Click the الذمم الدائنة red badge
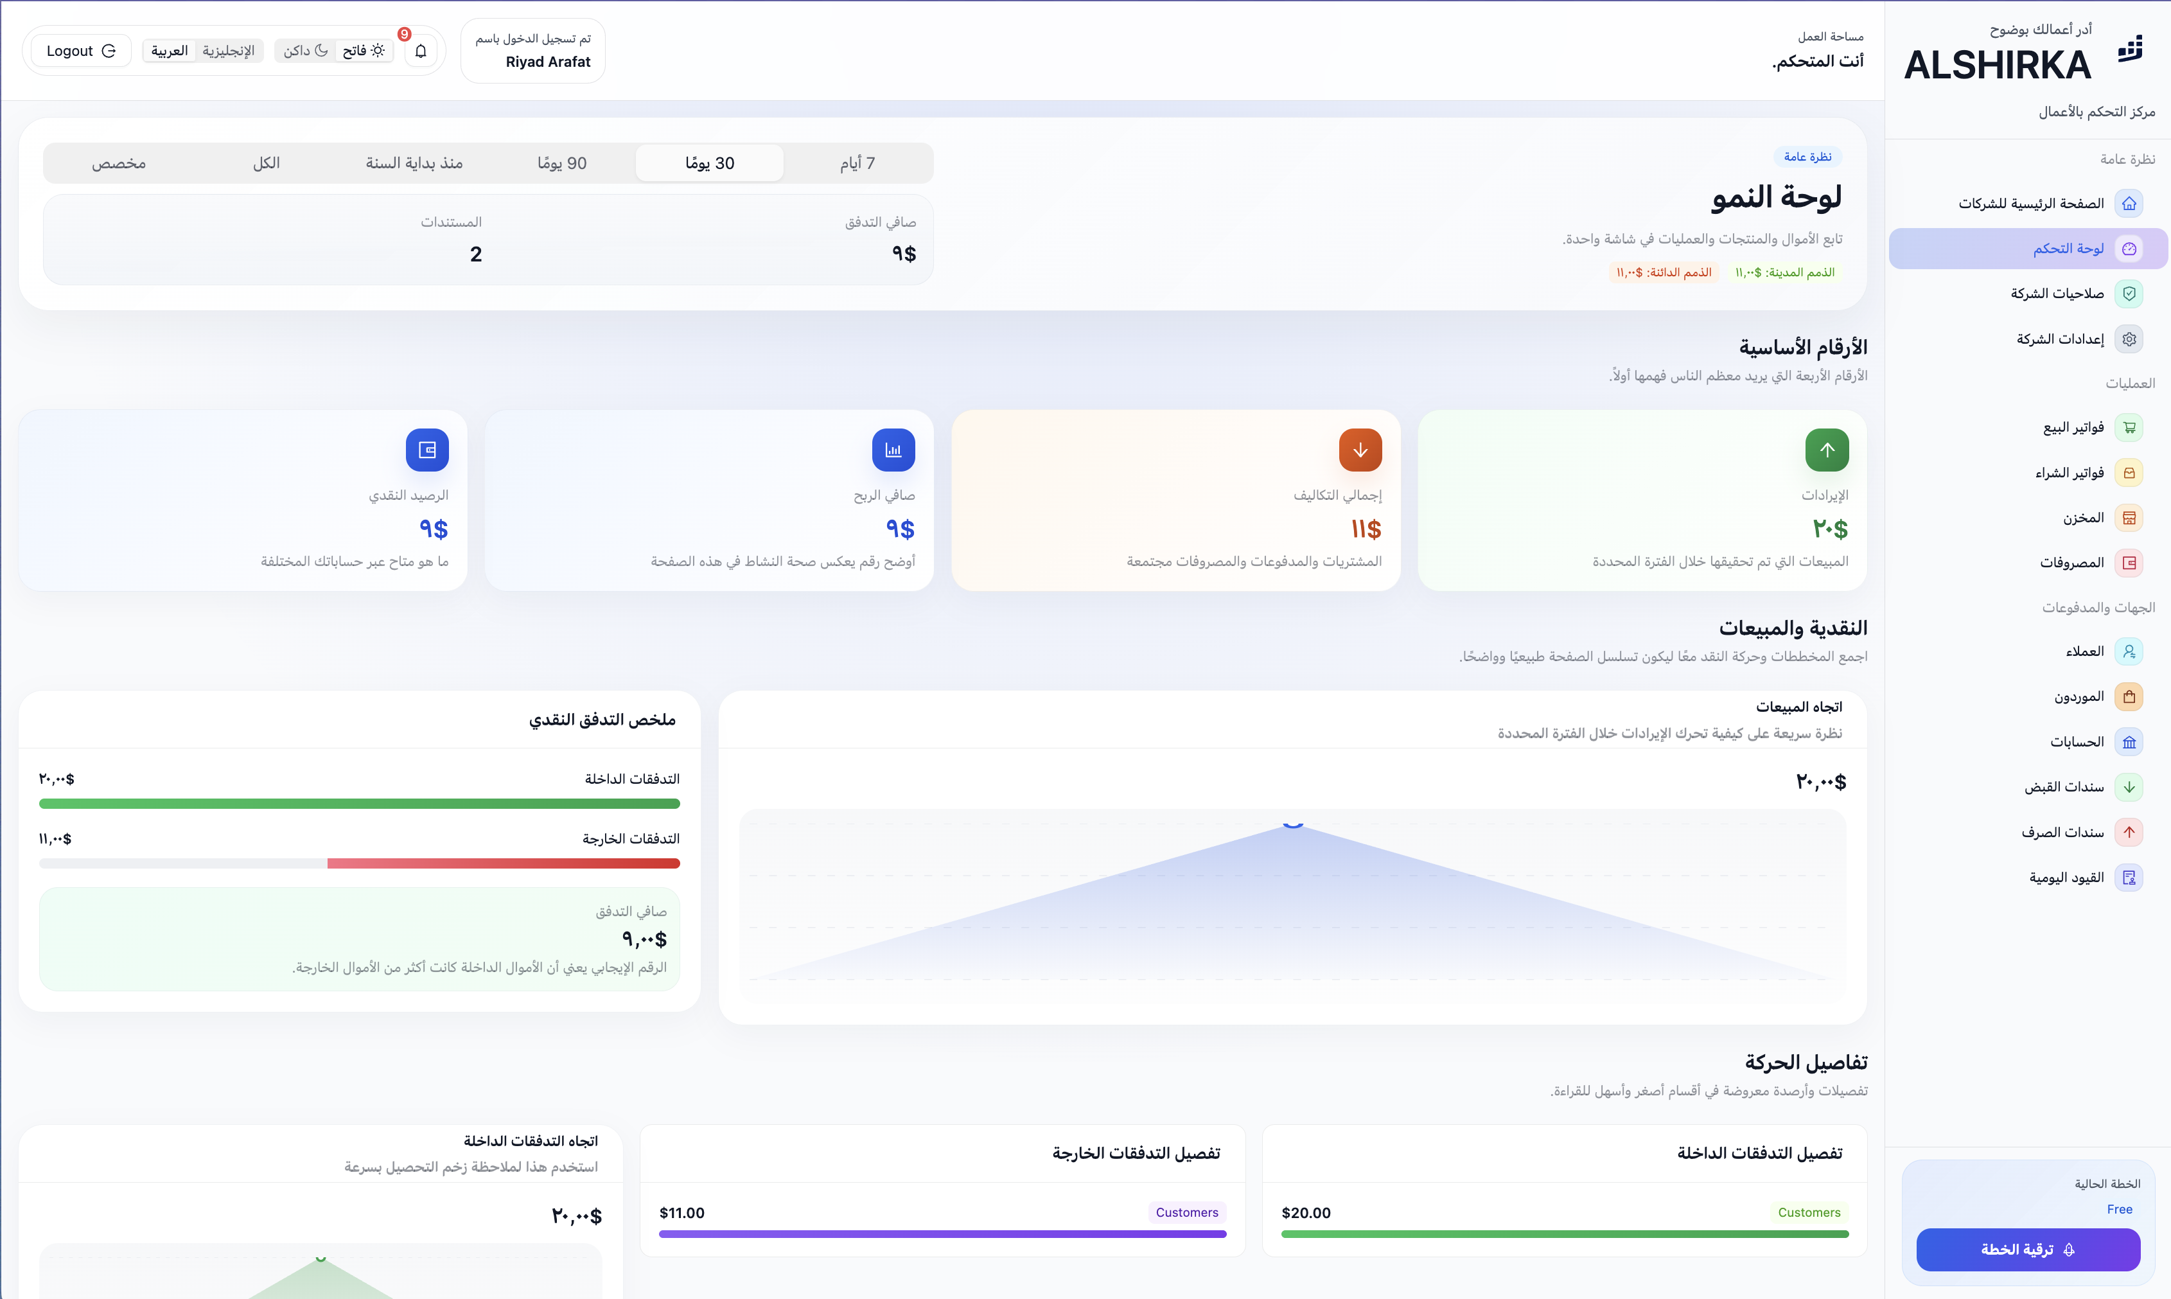The height and width of the screenshot is (1299, 2171). click(1664, 272)
